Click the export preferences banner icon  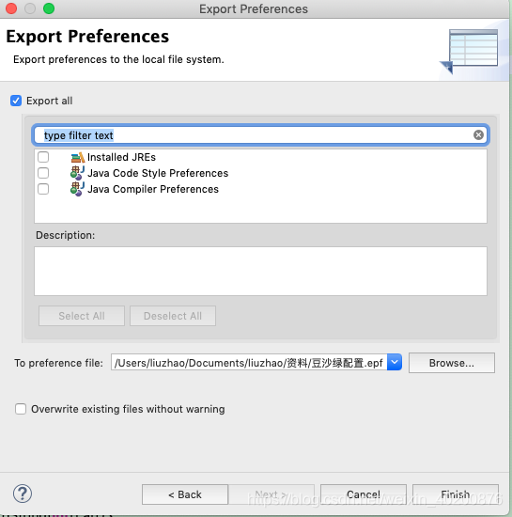pyautogui.click(x=469, y=51)
